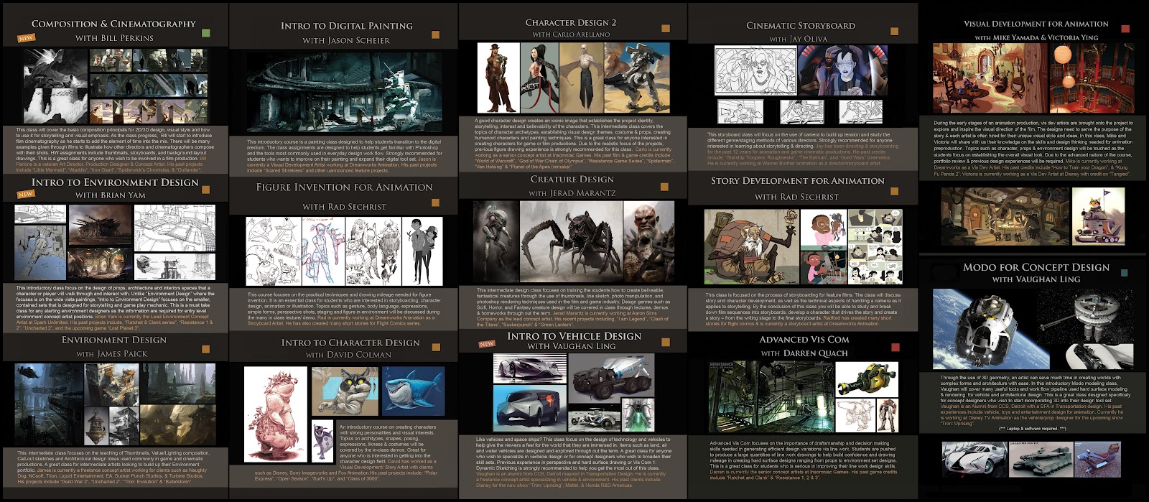The image size is (1149, 502).
Task: Open the yellow weapon concept under Advanced Vis Com
Action: (867, 380)
